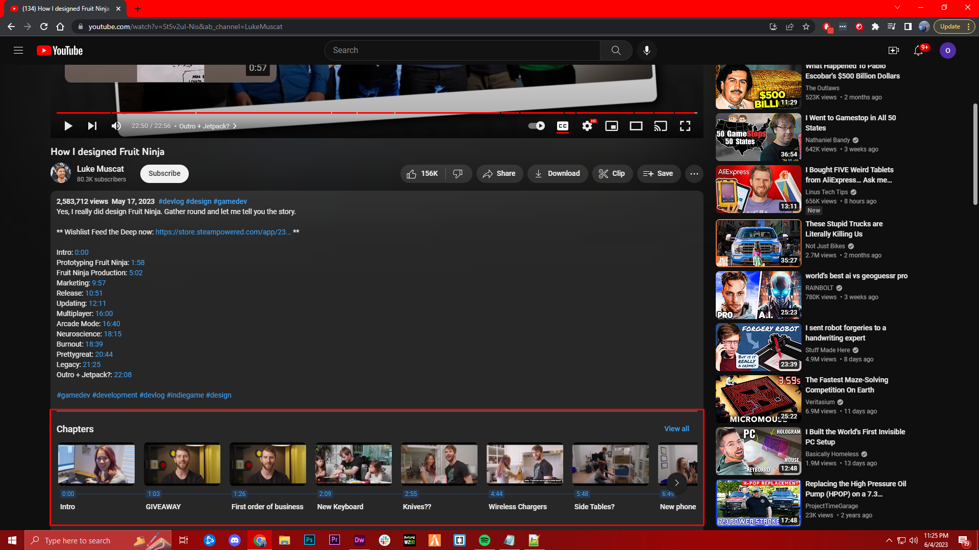979x550 pixels.
Task: Dislike this video
Action: [458, 174]
